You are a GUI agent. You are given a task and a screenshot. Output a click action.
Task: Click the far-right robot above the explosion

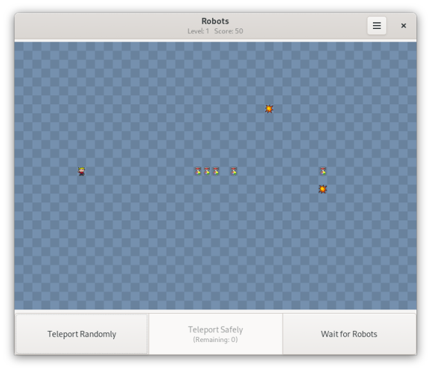[323, 171]
